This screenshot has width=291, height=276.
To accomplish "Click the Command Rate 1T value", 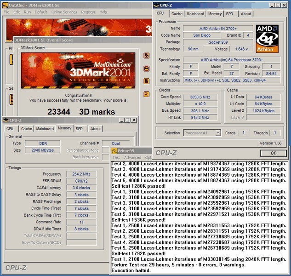I will pos(81,222).
